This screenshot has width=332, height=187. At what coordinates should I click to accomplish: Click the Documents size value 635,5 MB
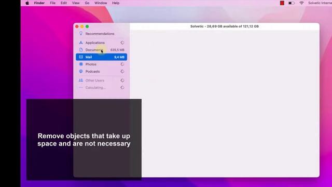(117, 50)
